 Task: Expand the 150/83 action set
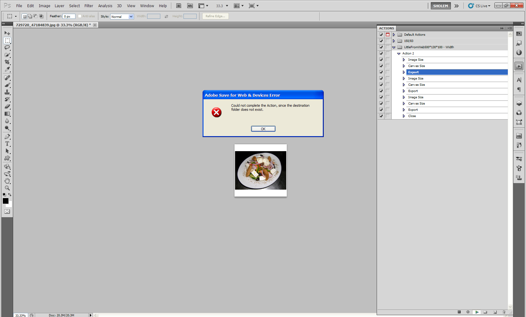click(x=394, y=41)
